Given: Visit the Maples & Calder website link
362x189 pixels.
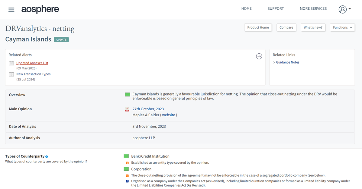Looking at the screenshot, I should (x=169, y=115).
